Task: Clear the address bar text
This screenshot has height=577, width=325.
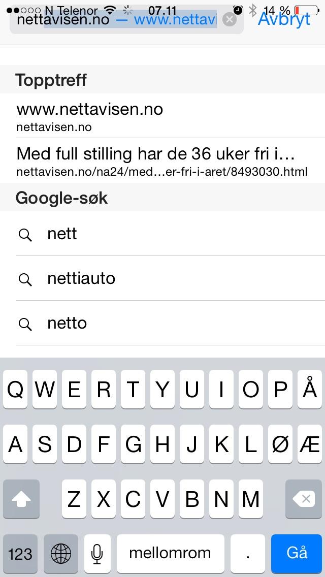Action: (x=230, y=20)
